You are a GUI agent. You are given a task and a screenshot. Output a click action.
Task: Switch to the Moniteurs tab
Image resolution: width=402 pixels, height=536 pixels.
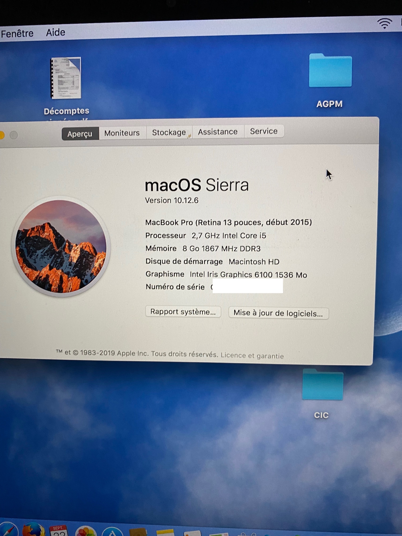tap(122, 133)
